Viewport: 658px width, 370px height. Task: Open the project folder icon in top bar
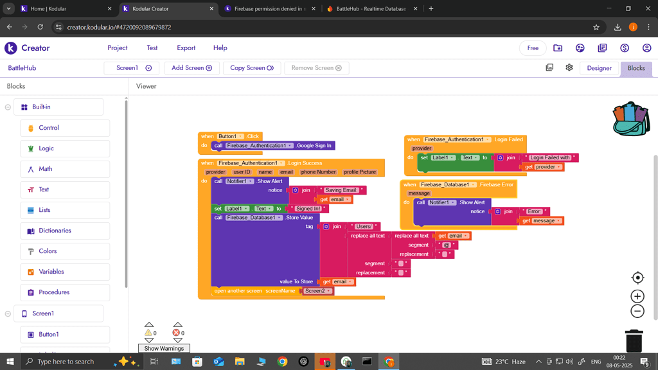[x=558, y=48]
